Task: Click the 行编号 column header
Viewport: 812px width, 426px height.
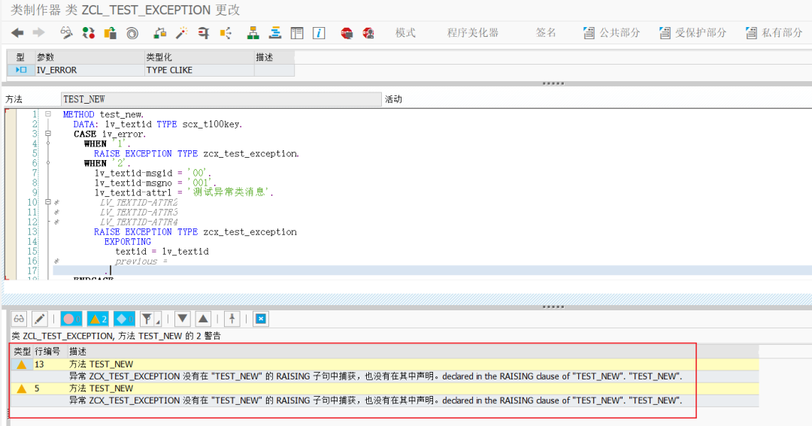Action: [47, 352]
